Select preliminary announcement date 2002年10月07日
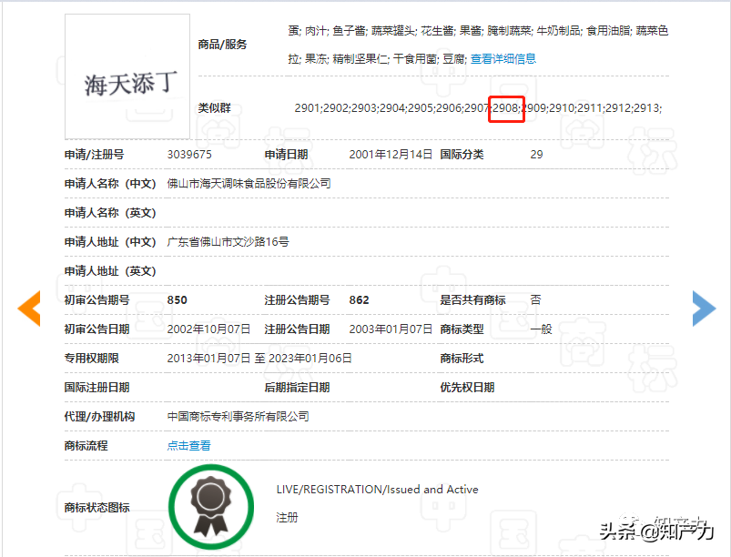Image resolution: width=731 pixels, height=557 pixels. pyautogui.click(x=208, y=329)
